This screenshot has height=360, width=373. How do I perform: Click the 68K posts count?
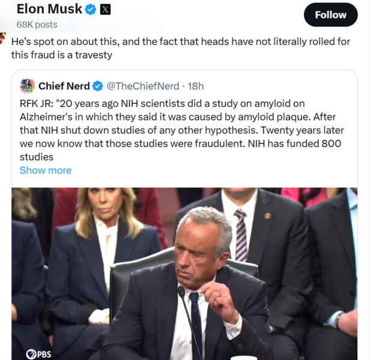tap(37, 25)
